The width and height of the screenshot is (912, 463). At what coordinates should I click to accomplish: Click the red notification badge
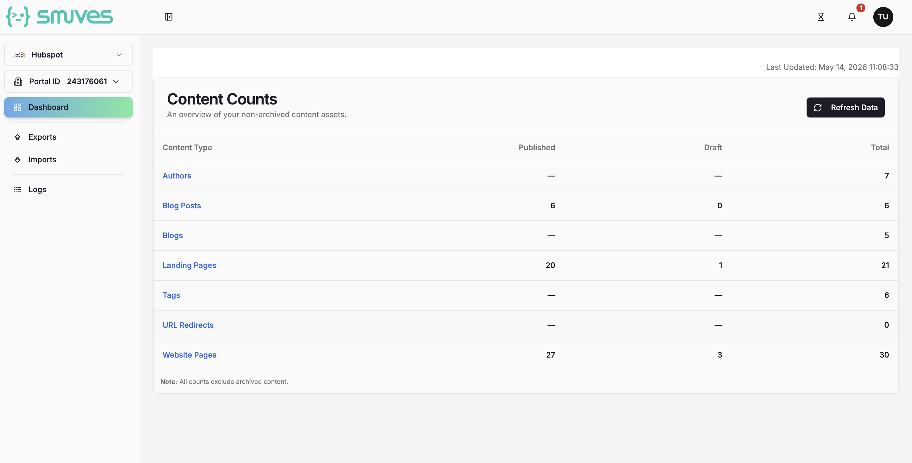861,8
